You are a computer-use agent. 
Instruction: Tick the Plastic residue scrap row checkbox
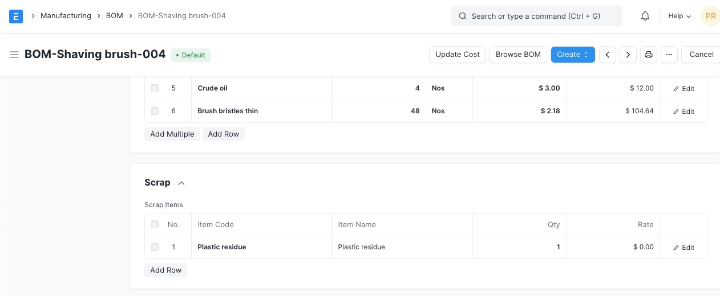point(155,247)
